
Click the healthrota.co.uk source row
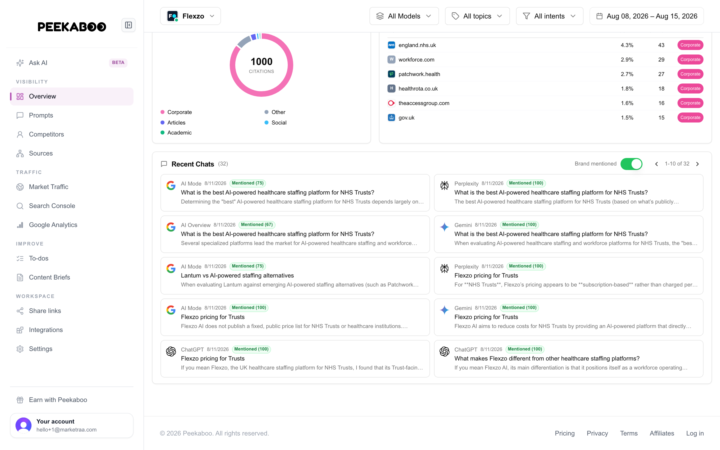pos(545,89)
